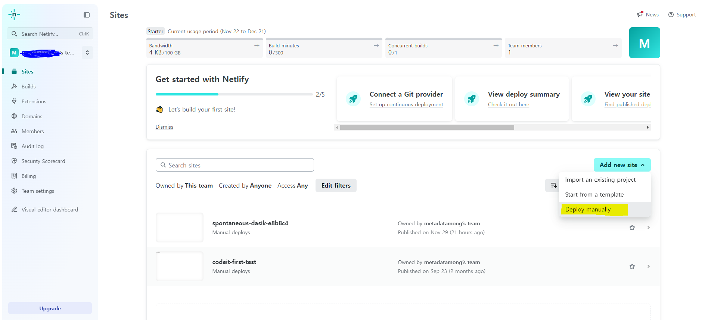Open codeit-first-test row chevron
This screenshot has width=705, height=320.
(649, 266)
